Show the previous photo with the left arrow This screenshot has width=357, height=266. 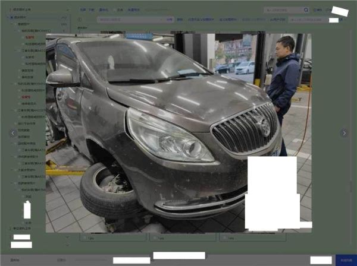(x=13, y=133)
